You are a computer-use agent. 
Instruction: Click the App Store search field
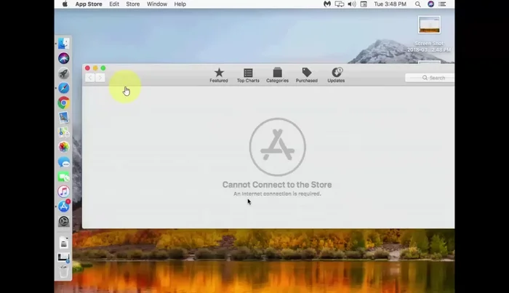coord(430,78)
